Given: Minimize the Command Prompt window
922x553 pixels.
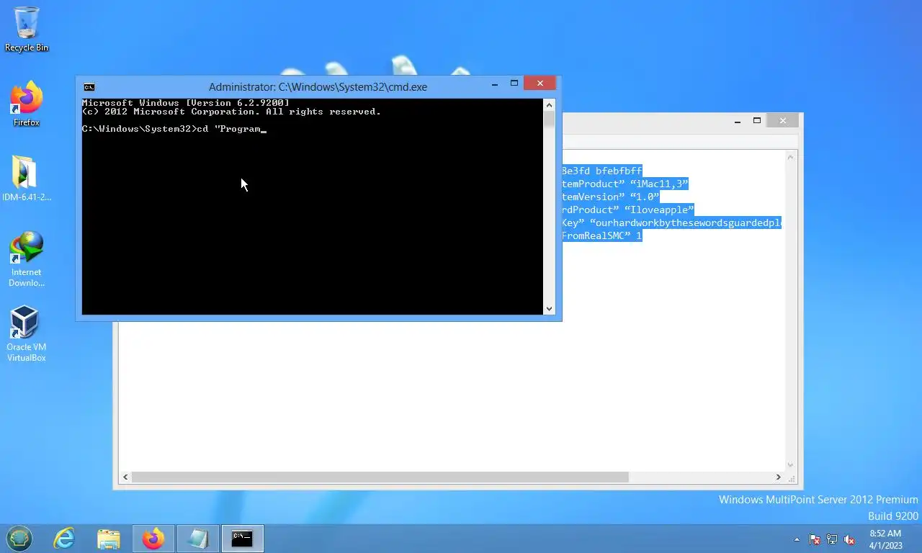Looking at the screenshot, I should (495, 84).
